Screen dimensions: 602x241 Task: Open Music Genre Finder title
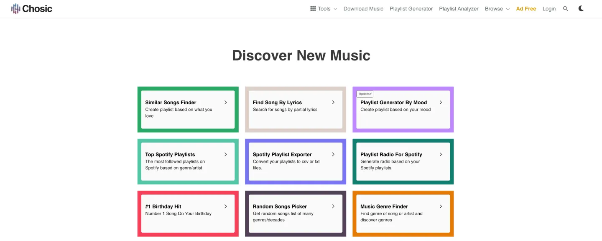pos(384,207)
